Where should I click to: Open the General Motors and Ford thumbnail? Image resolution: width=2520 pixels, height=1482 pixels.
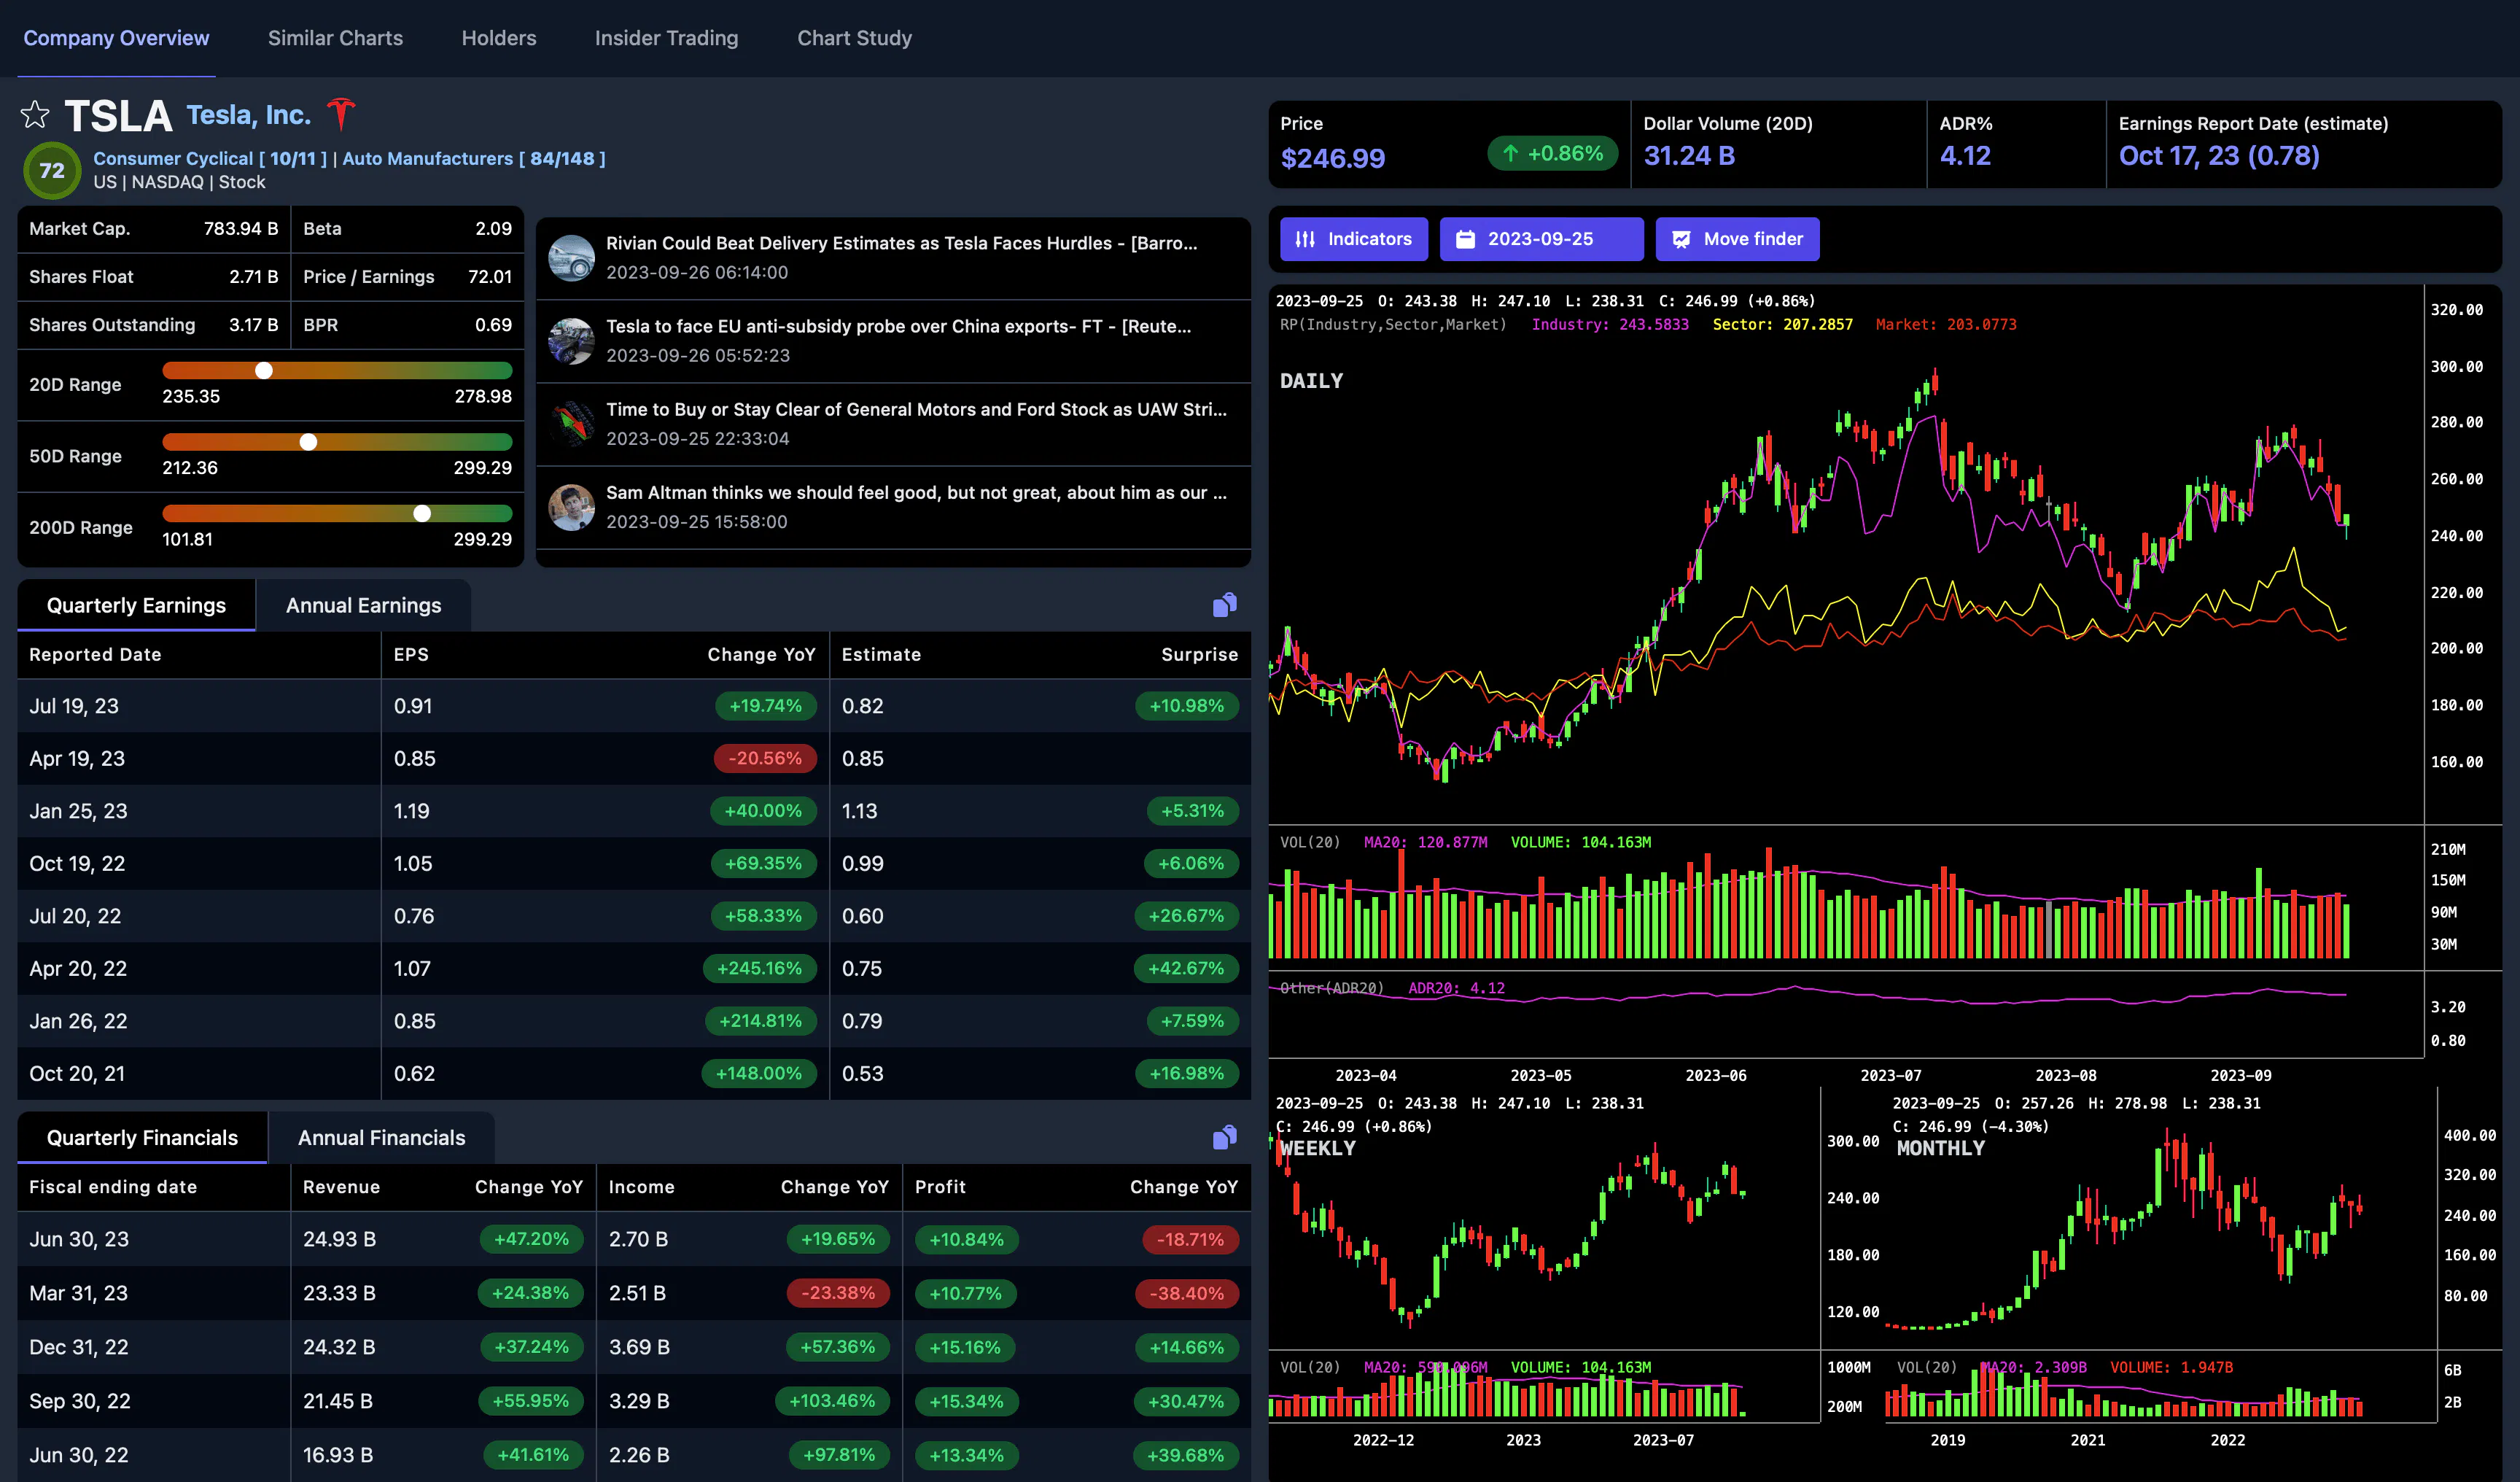coord(572,424)
